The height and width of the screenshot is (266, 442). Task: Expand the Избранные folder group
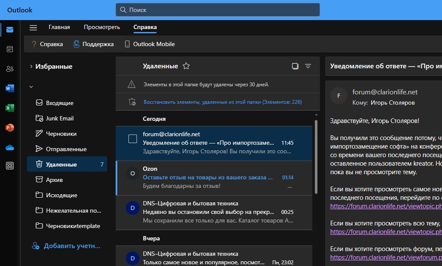31,67
